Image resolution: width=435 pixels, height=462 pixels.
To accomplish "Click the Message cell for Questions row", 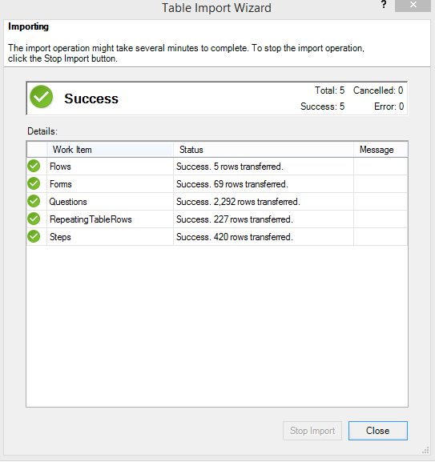I will 381,202.
